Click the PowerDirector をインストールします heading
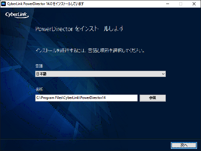Viewport: 201px width, 151px height. tap(79, 29)
